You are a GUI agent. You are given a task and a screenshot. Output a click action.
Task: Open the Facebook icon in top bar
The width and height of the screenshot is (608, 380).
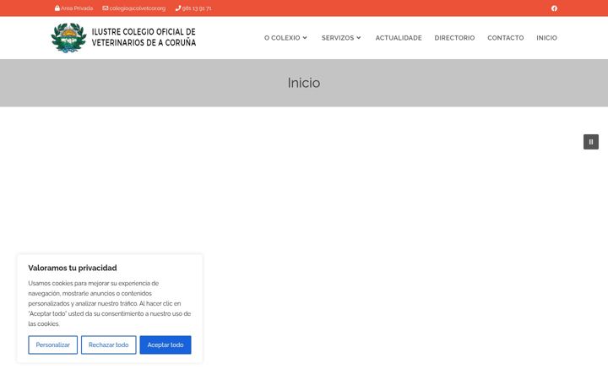[554, 8]
